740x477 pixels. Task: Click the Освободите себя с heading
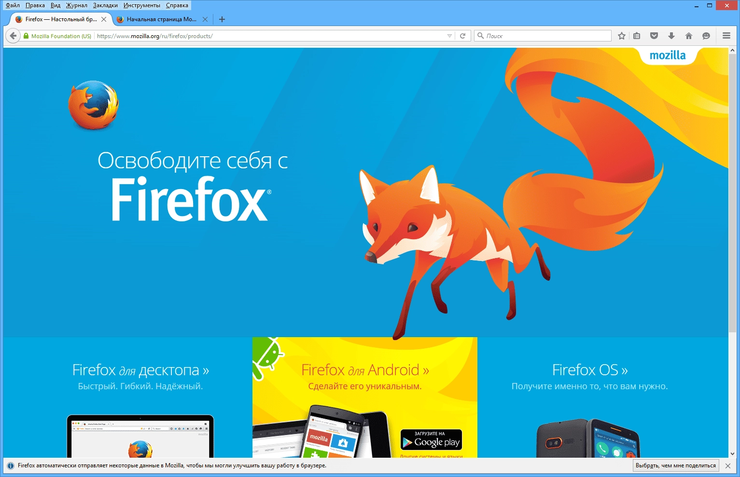[193, 161]
